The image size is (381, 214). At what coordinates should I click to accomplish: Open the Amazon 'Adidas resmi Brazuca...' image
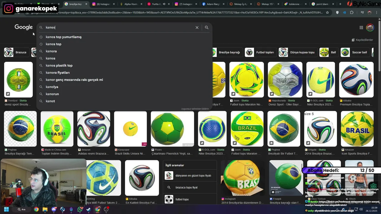pos(94,129)
